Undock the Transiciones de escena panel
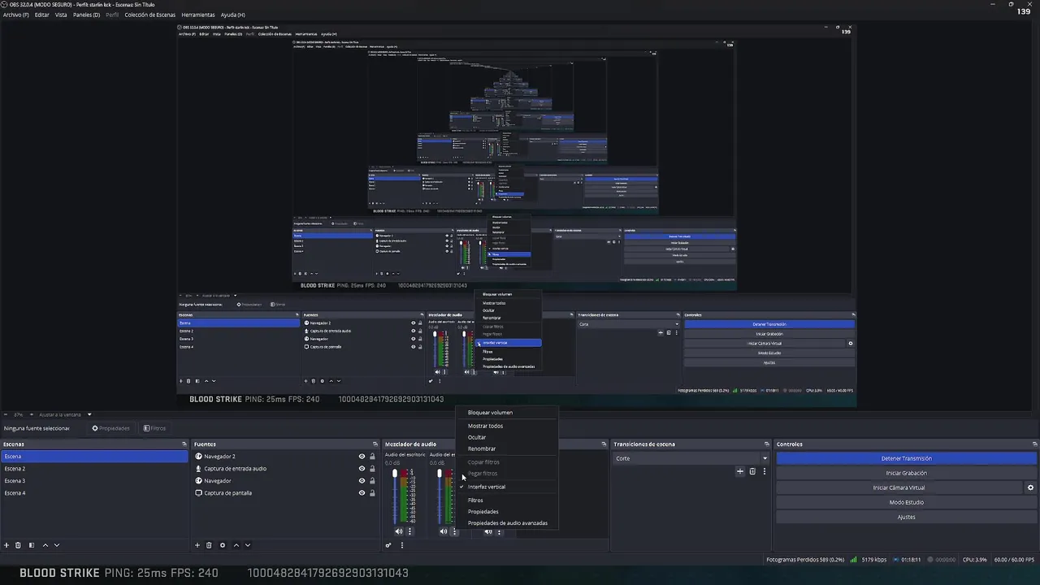 [766, 444]
